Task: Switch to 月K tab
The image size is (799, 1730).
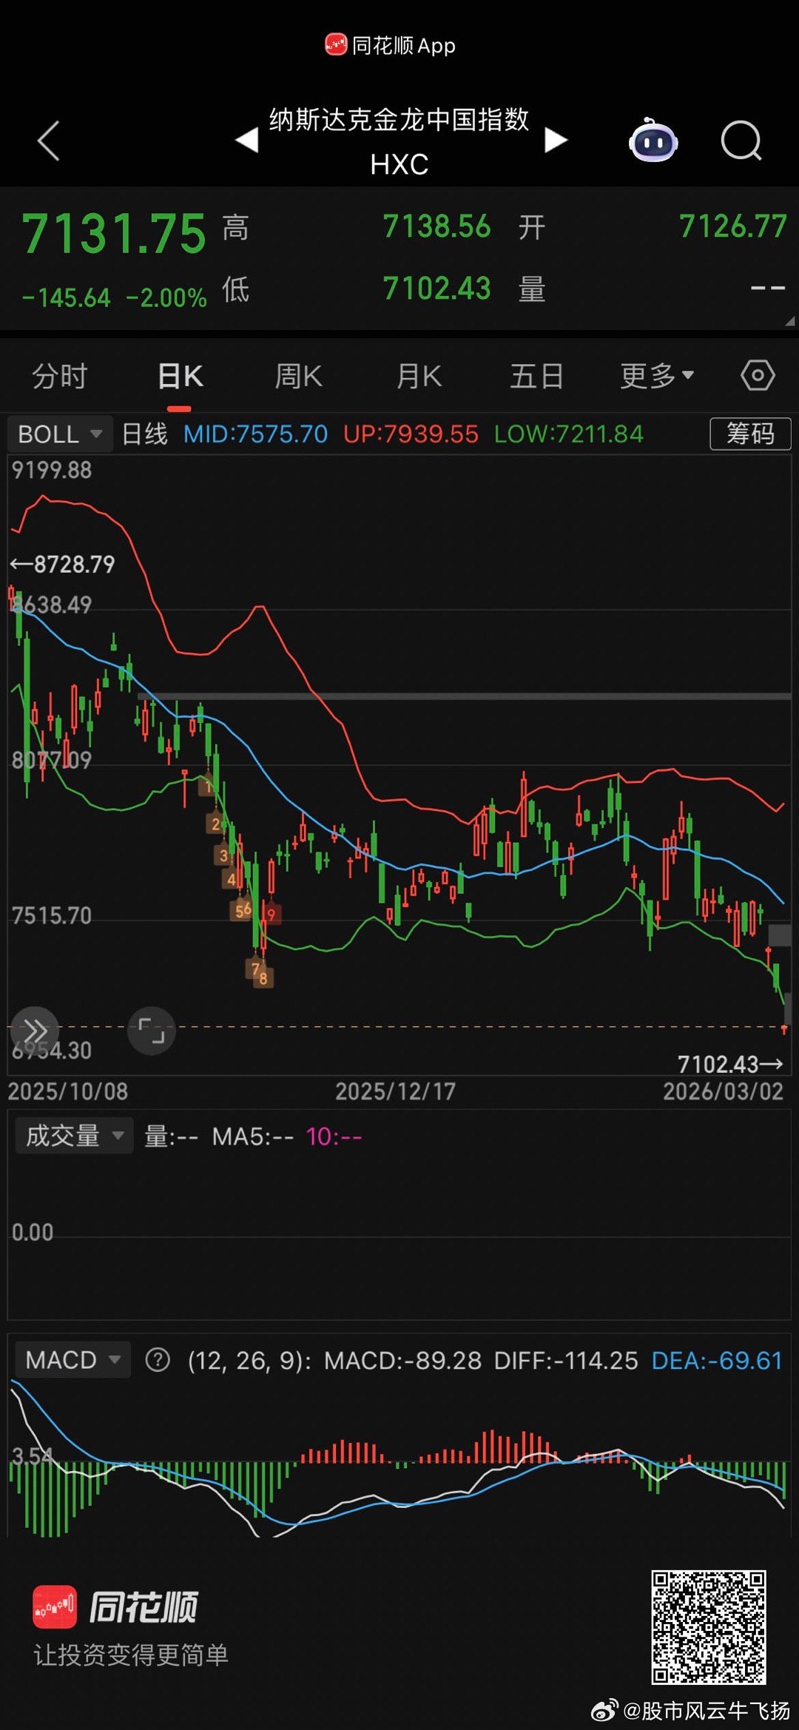Action: 419,376
